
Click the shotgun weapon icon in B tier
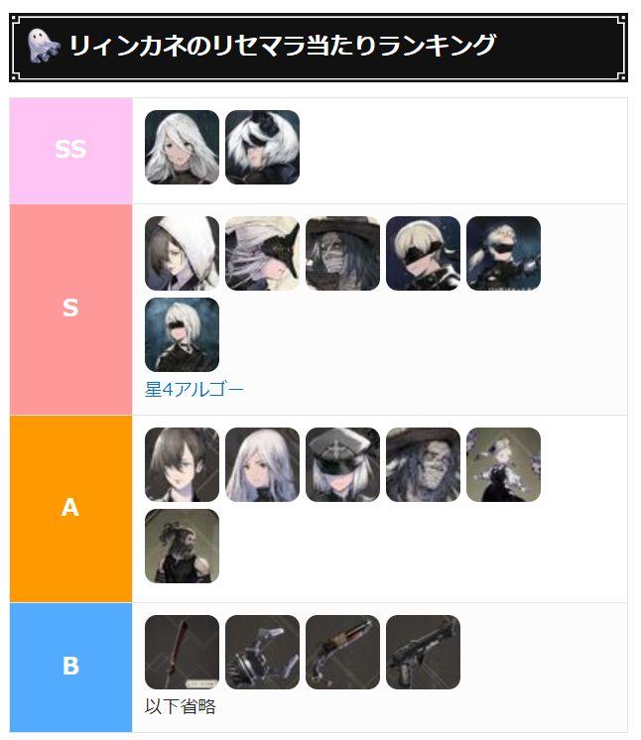342,653
